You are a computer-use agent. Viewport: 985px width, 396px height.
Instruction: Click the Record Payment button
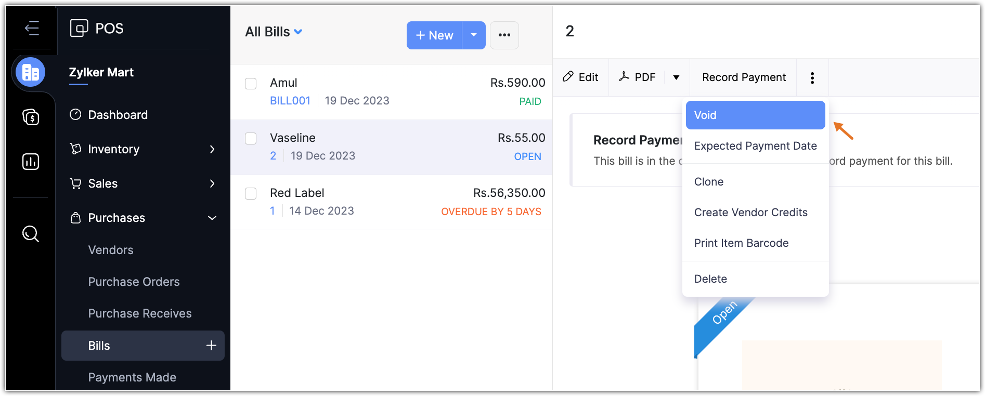[744, 77]
